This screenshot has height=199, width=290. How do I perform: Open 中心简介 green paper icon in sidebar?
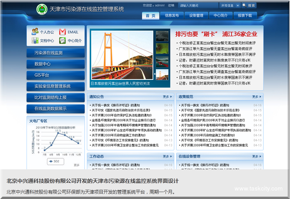pos(63,40)
